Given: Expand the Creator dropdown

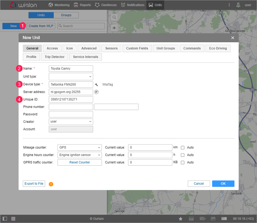Looking at the screenshot, I should point(71,122).
